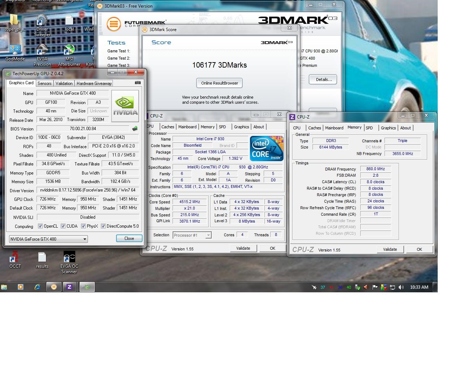Launch the EVGA OC Scanner desktop shortcut

69,263
